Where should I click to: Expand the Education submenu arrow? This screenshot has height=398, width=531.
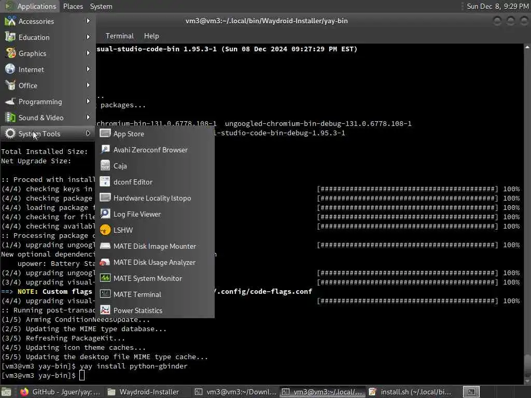[88, 37]
